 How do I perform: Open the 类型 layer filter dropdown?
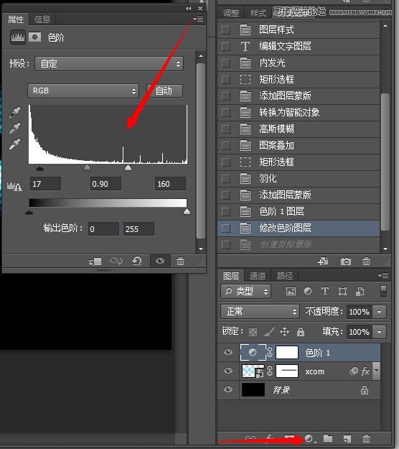[245, 291]
